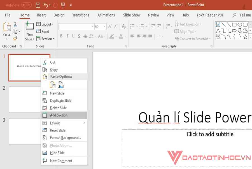Click Text Direction button

[188, 24]
